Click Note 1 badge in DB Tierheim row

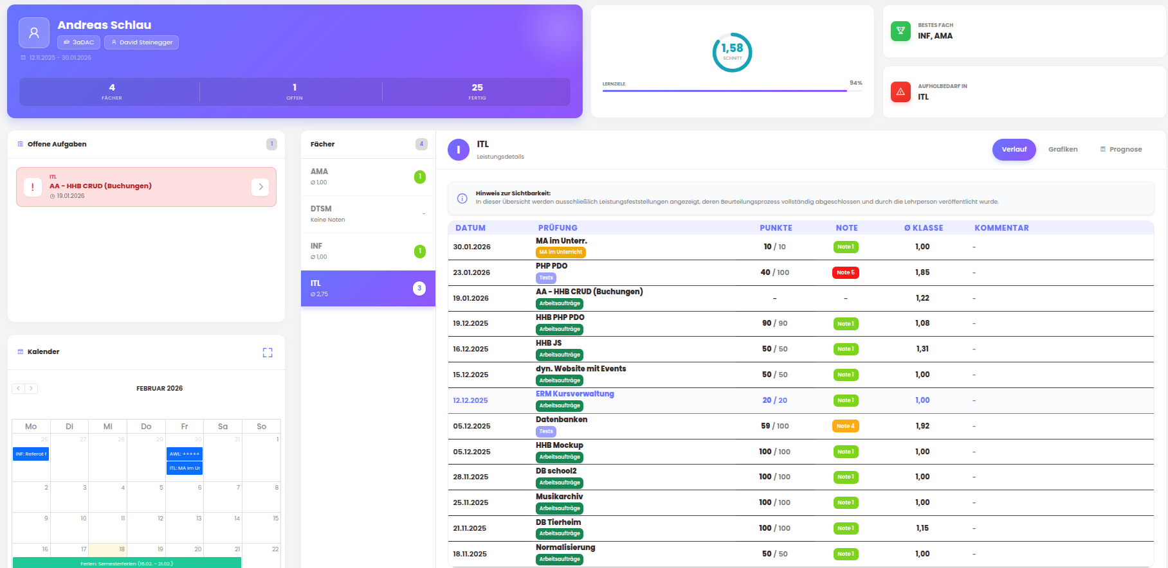[846, 528]
